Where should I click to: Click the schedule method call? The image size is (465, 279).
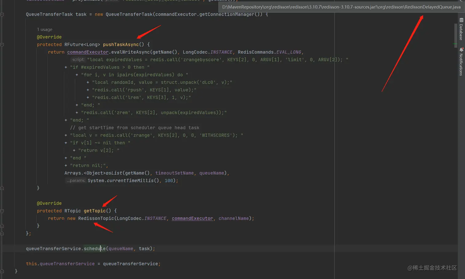(x=95, y=249)
